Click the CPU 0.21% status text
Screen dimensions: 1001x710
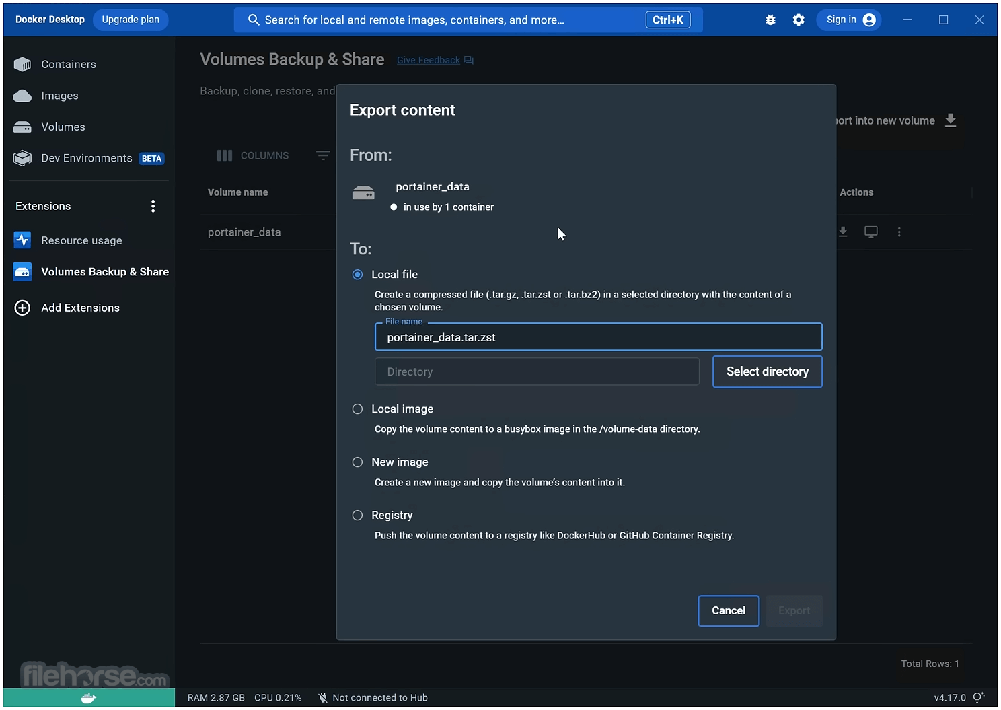(x=278, y=698)
